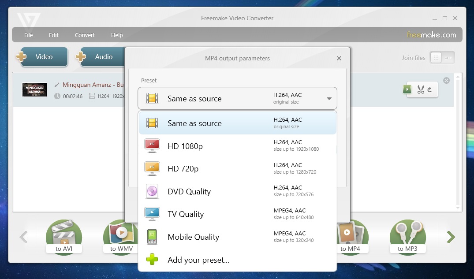The image size is (474, 279).
Task: Close the MP4 output parameters dialog
Action: 339,58
